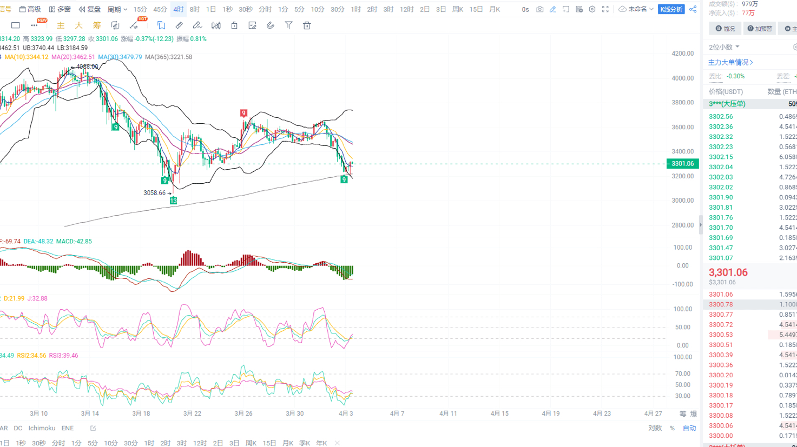Click the paperclip magnet icon

point(271,25)
